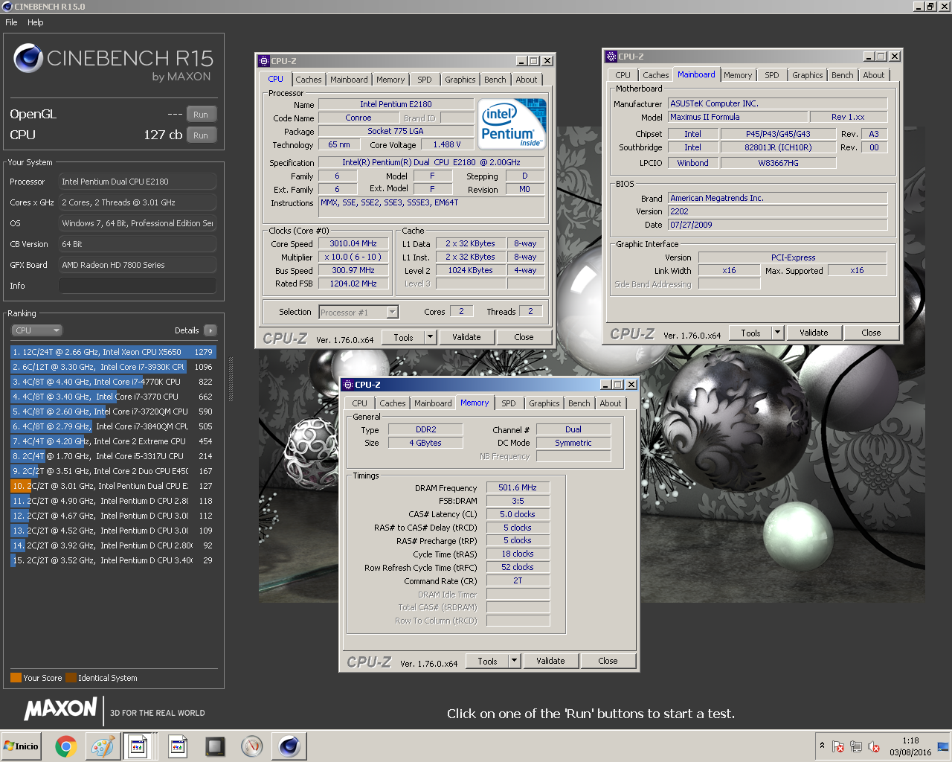Click the Processor field Intel Pentium Dual E2180
952x762 pixels.
click(x=138, y=182)
